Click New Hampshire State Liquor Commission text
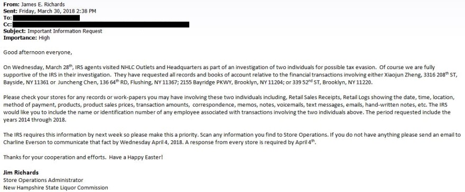Viewport: 465px width, 192px height. (x=56, y=188)
